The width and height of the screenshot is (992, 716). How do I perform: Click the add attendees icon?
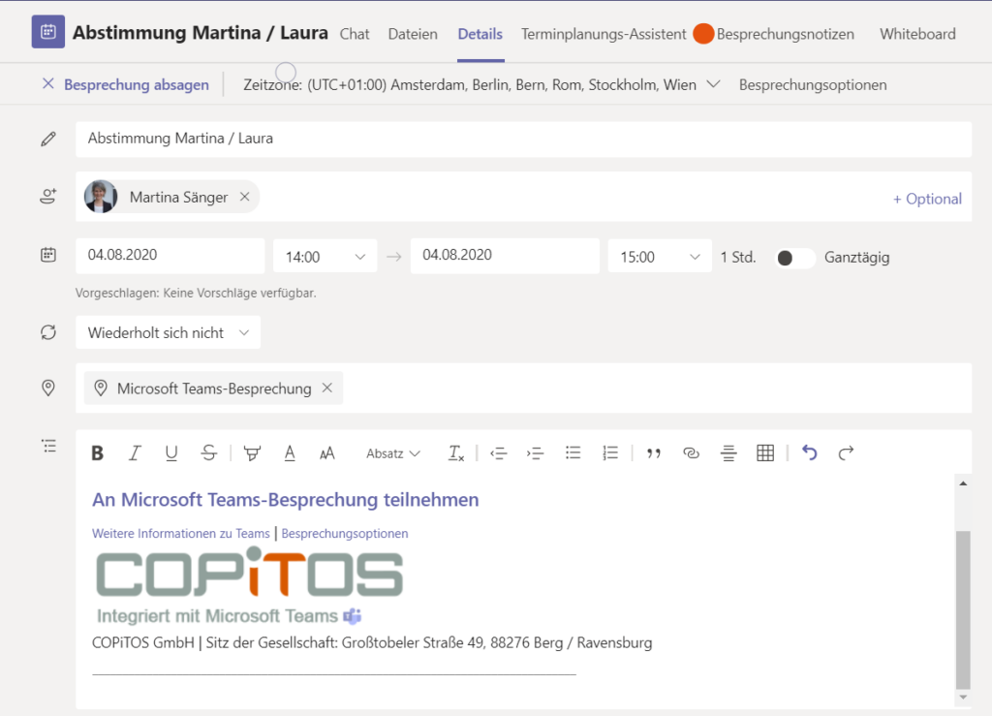click(48, 196)
